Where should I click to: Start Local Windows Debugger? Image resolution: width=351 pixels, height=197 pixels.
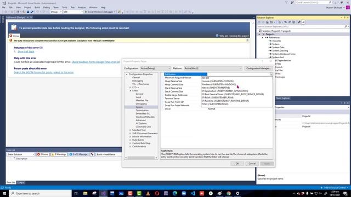click(100, 12)
